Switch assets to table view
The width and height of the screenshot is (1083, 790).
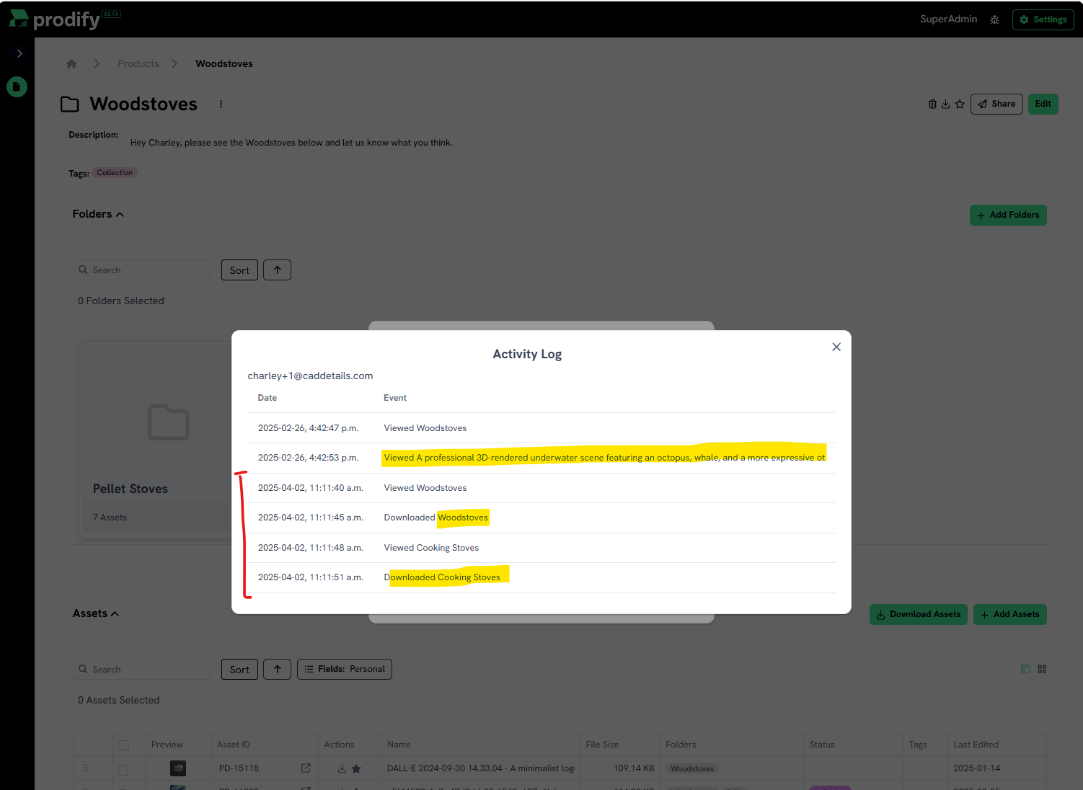click(1025, 669)
